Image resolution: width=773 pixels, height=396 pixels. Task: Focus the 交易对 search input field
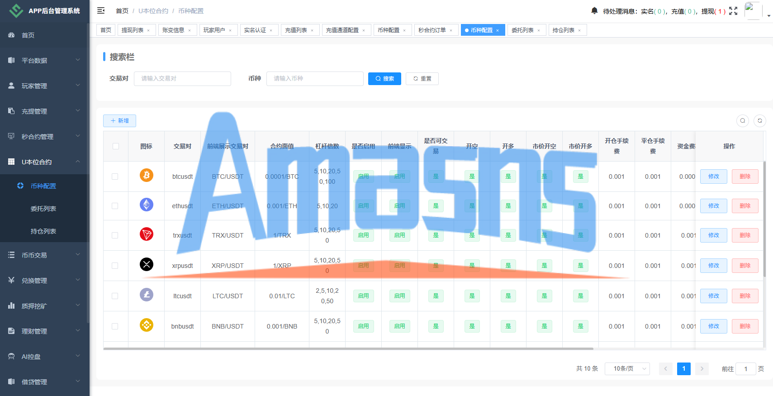pos(182,79)
